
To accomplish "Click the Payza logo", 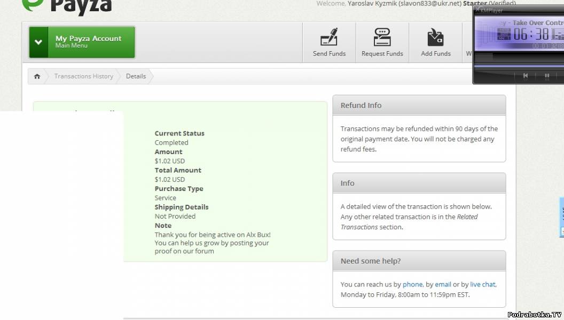I will coord(66,6).
